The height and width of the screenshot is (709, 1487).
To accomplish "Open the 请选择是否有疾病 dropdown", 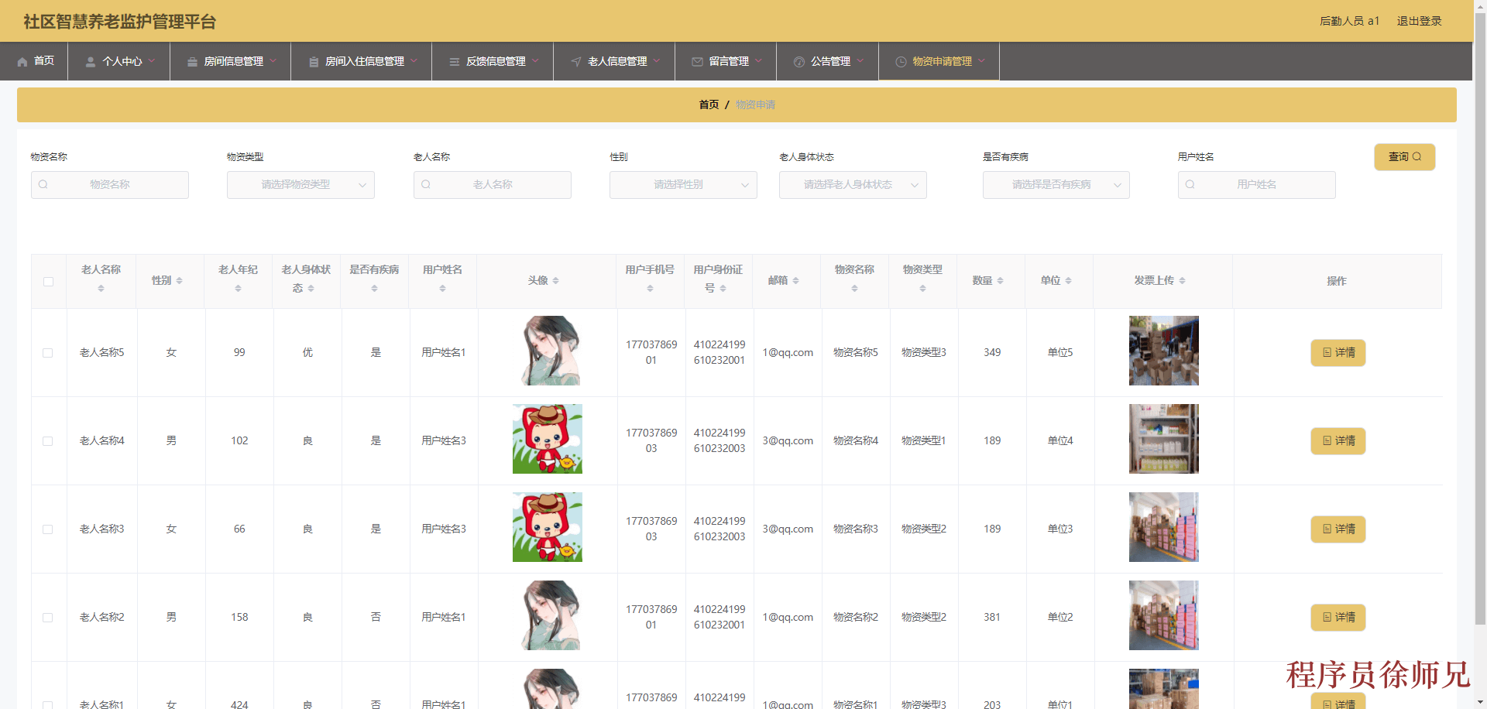I will 1056,184.
